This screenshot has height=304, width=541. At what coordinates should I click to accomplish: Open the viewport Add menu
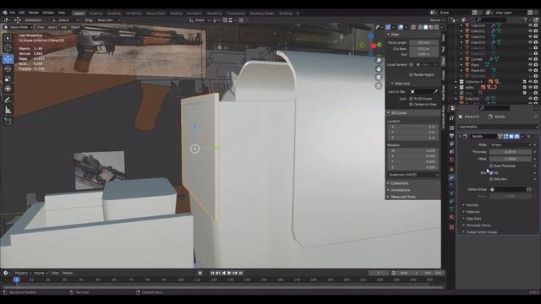click(x=63, y=27)
